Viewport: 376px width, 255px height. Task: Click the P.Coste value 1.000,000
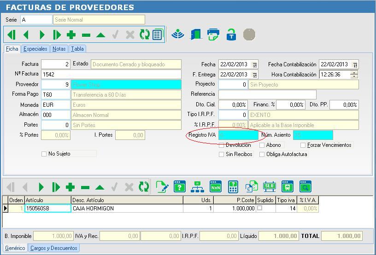(234, 209)
